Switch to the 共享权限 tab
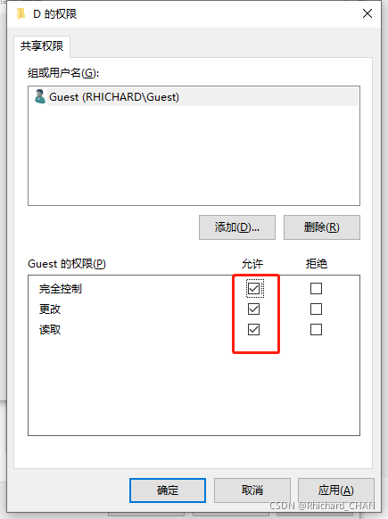Viewport: 388px width, 519px height. [x=42, y=46]
